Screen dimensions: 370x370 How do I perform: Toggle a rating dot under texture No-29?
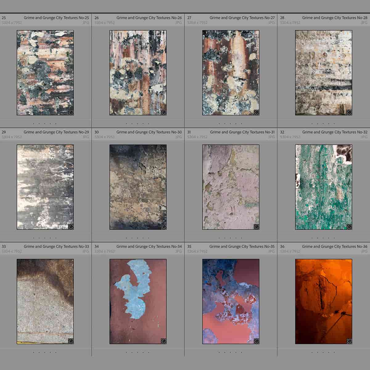point(45,238)
